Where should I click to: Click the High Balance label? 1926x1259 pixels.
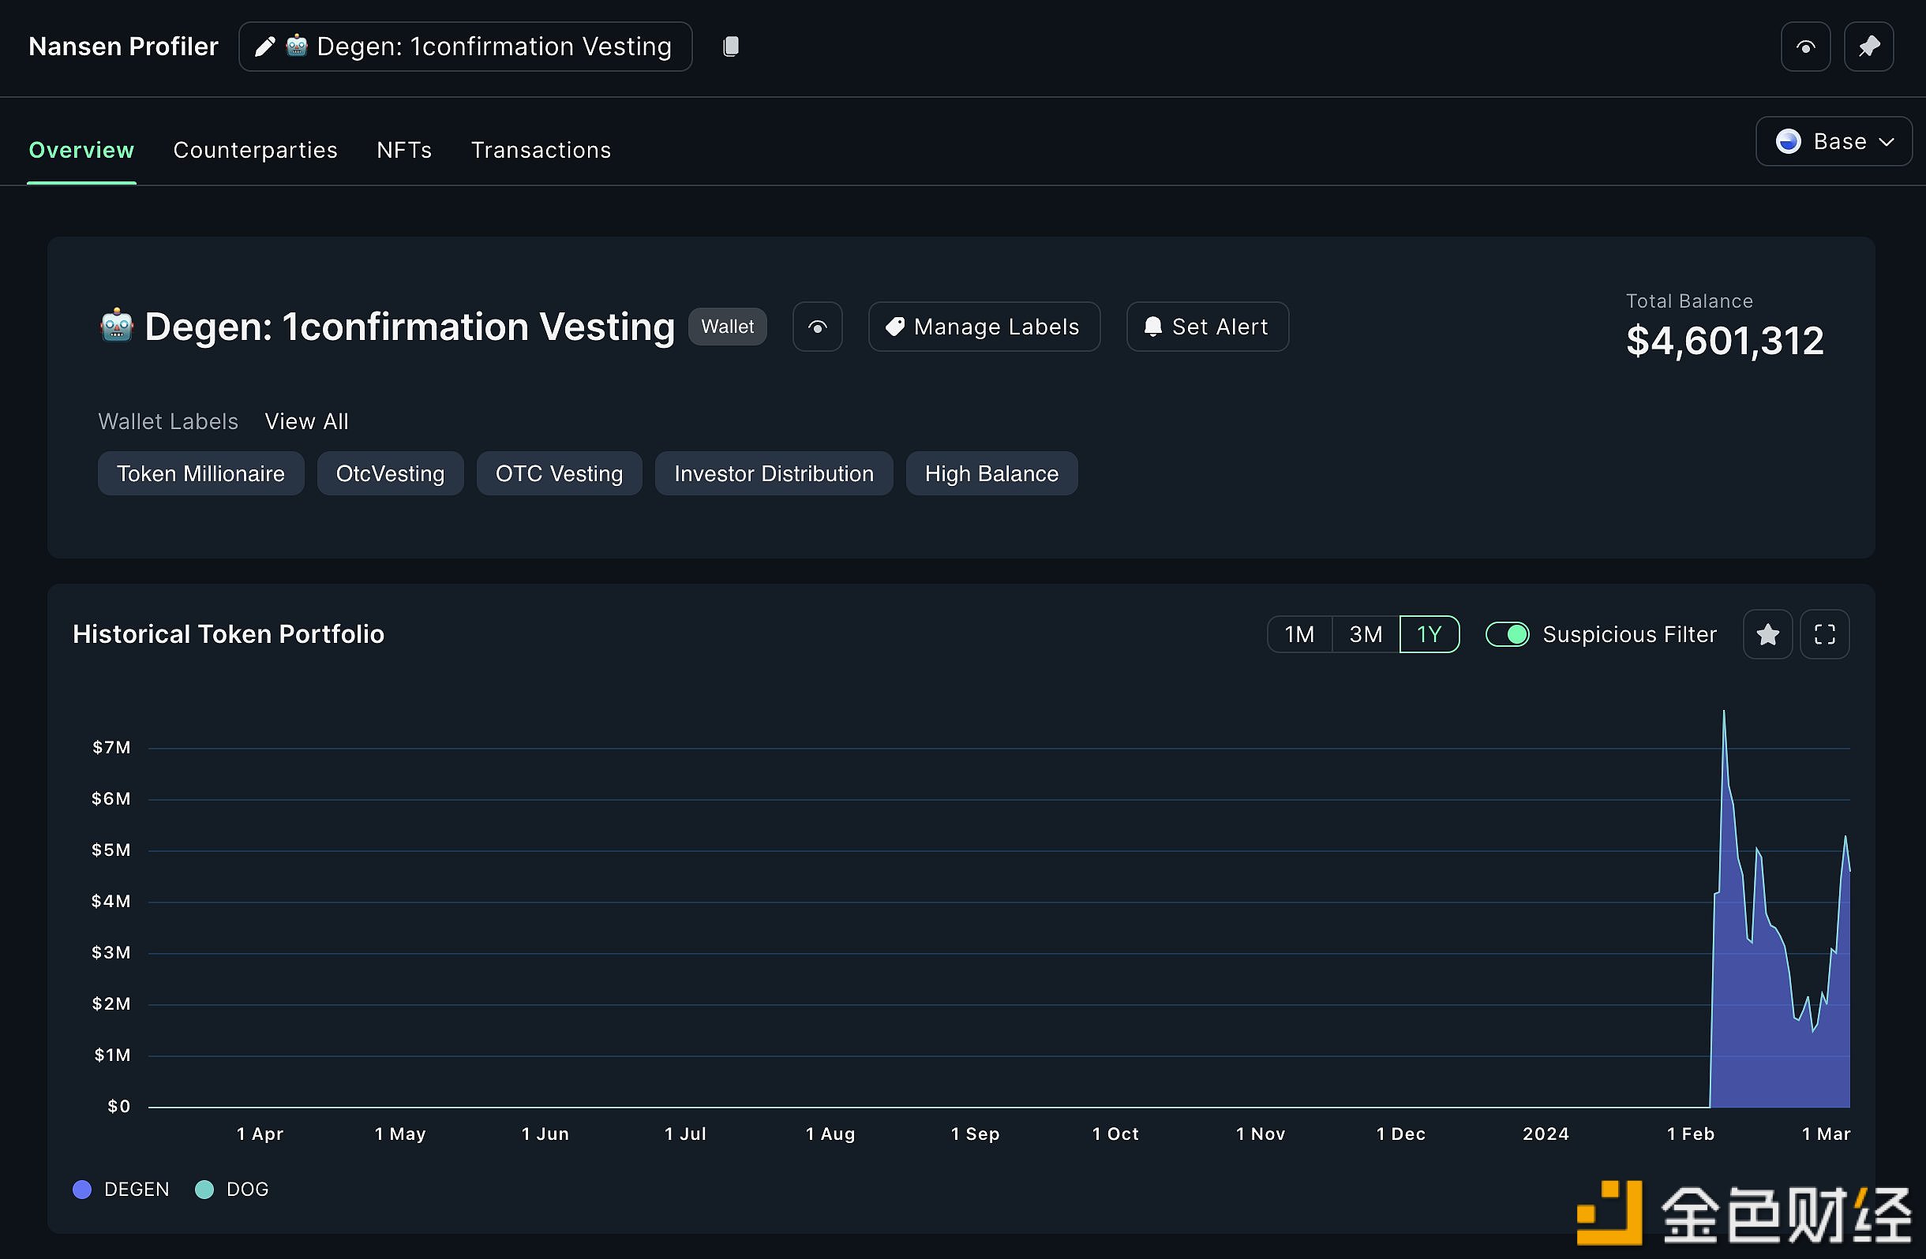991,473
